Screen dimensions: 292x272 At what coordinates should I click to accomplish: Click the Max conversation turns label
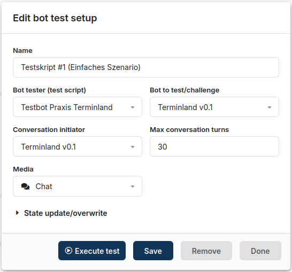(x=189, y=130)
